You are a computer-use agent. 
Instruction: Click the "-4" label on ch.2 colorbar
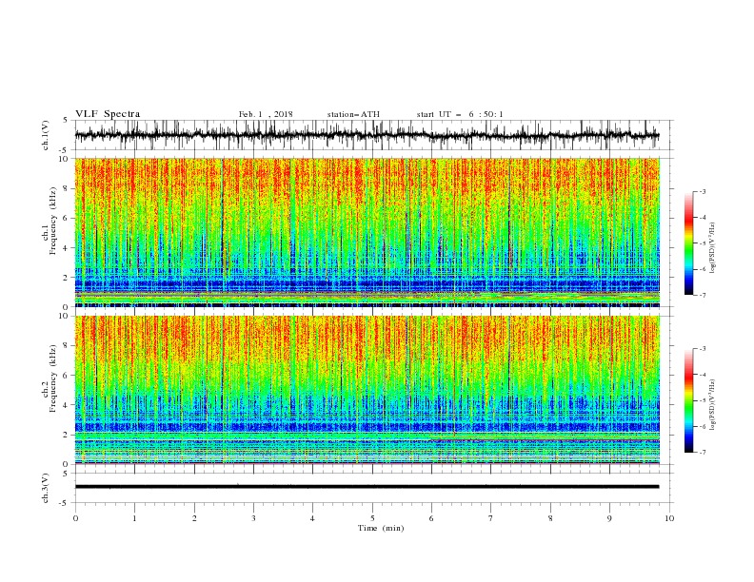point(703,375)
